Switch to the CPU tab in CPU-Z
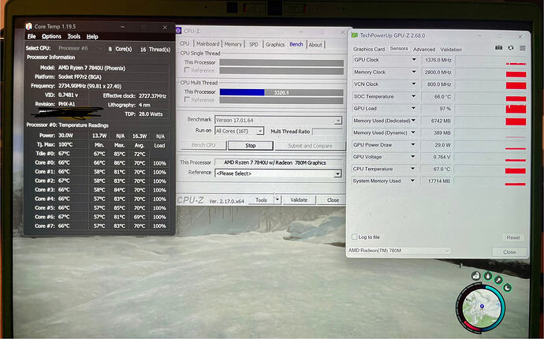This screenshot has width=544, height=339. point(184,43)
